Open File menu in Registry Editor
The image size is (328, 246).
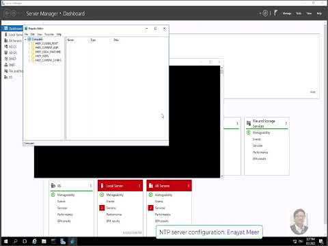pos(26,34)
